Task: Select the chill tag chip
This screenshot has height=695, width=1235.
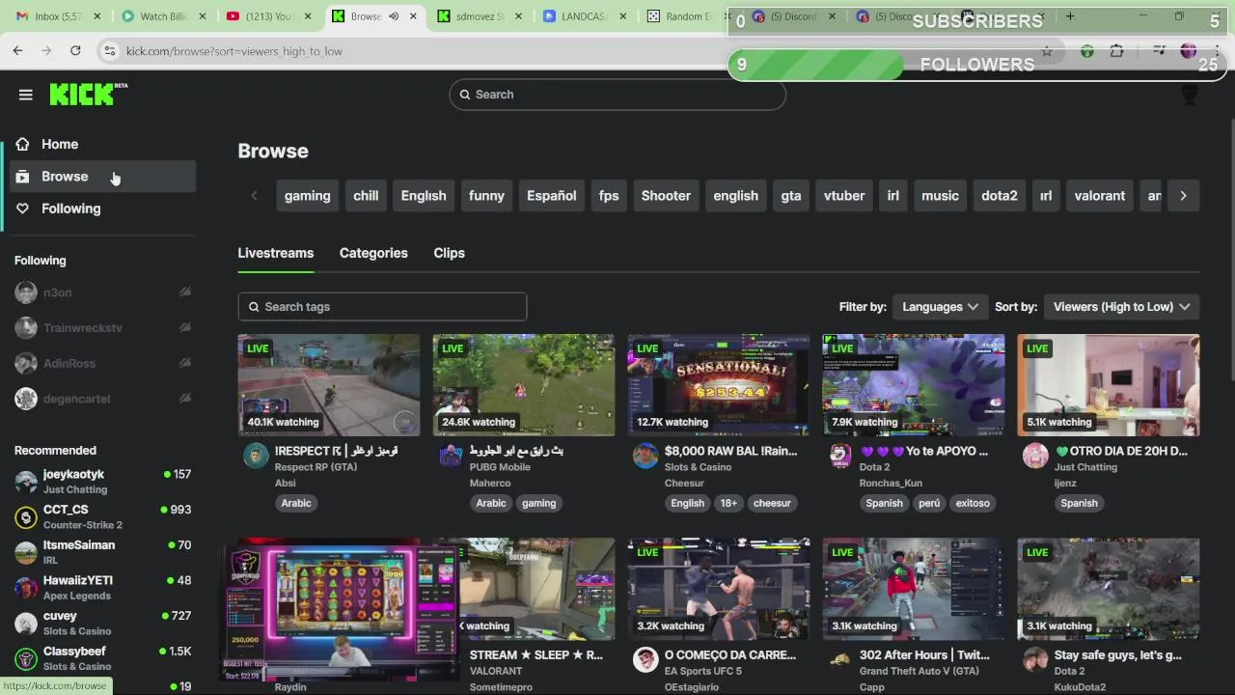Action: (x=366, y=196)
